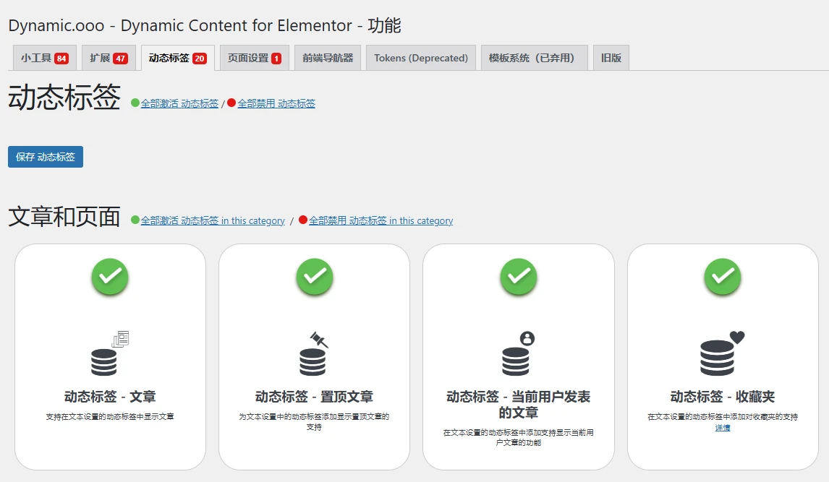Click the 全部激活 动态标签 link
Screen dimensions: 829x482
point(180,103)
